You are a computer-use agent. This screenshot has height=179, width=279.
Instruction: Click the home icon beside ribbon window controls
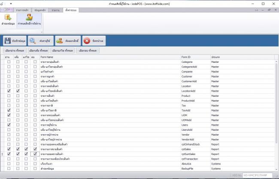coord(256,10)
